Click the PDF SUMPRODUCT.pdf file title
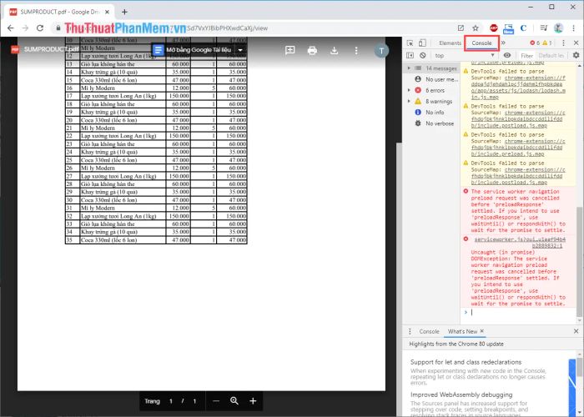Image resolution: width=584 pixels, height=417 pixels. click(51, 49)
